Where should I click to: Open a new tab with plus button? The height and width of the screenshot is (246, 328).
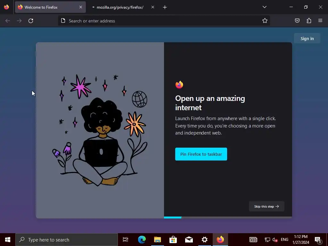165,7
